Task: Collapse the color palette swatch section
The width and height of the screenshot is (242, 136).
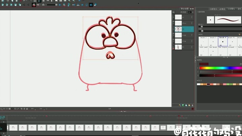Action: pyautogui.click(x=198, y=81)
